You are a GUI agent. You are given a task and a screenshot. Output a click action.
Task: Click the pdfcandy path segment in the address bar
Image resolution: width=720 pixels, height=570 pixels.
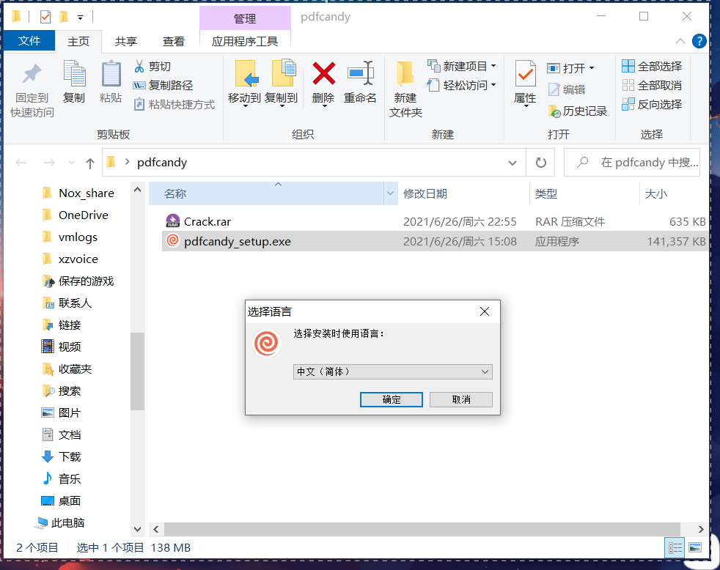(162, 163)
